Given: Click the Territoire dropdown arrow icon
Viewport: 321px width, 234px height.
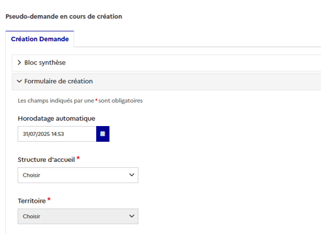Looking at the screenshot, I should [x=132, y=216].
